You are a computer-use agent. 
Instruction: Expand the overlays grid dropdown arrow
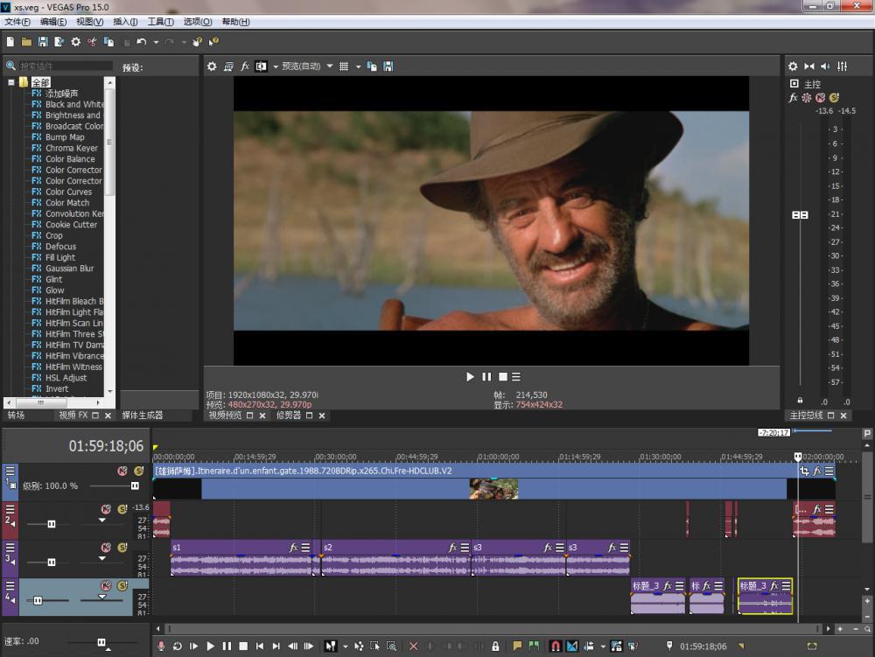pos(358,67)
